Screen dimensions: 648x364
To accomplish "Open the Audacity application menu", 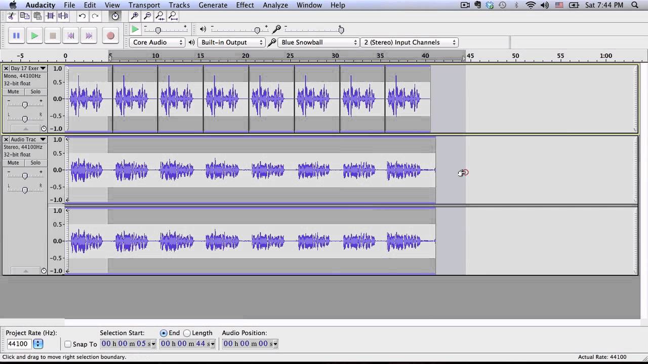I will [x=40, y=5].
